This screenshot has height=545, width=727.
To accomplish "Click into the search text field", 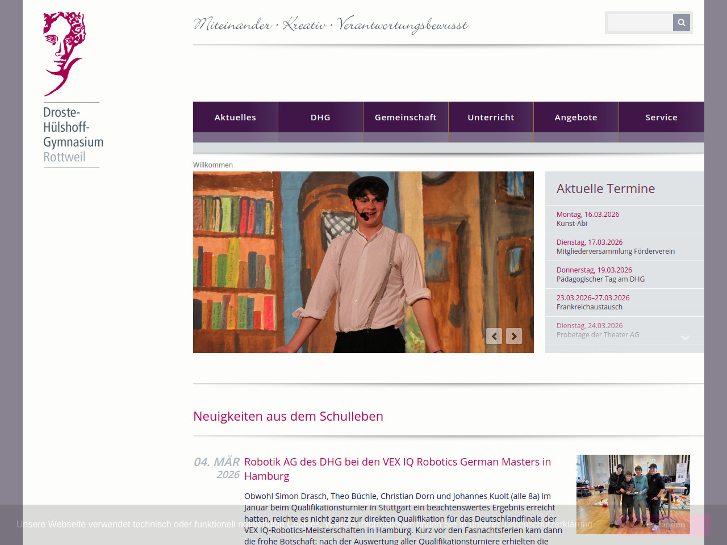I will pyautogui.click(x=640, y=23).
